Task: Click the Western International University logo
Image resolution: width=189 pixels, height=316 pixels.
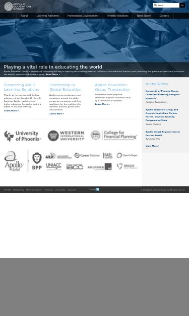Action: (66, 136)
